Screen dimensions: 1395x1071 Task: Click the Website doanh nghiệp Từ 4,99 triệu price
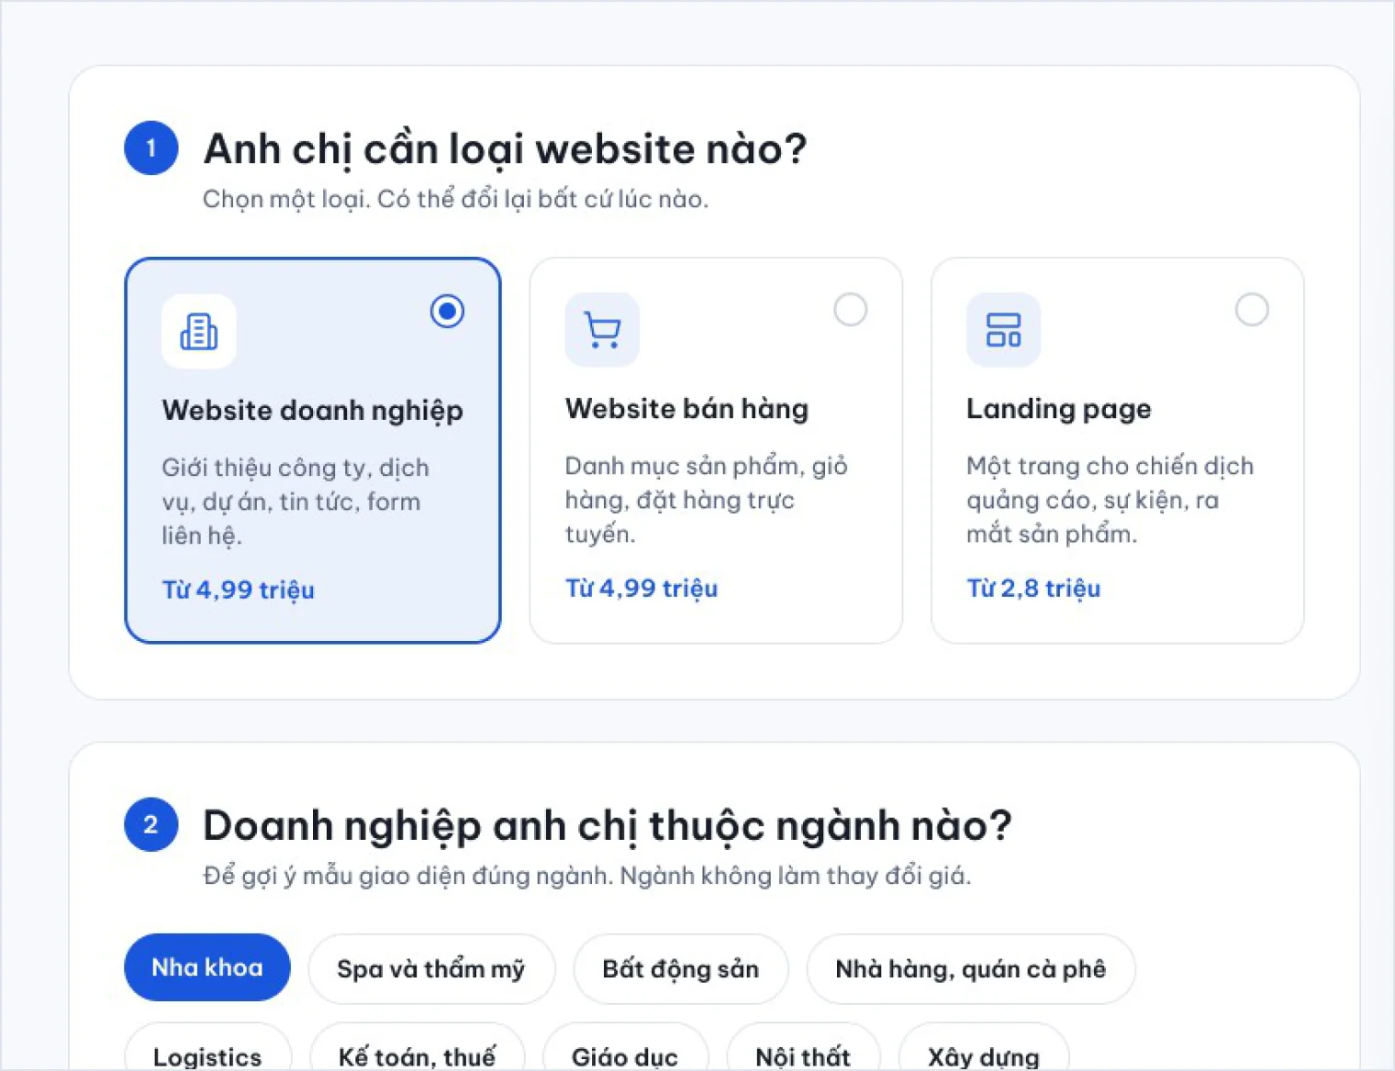click(239, 590)
